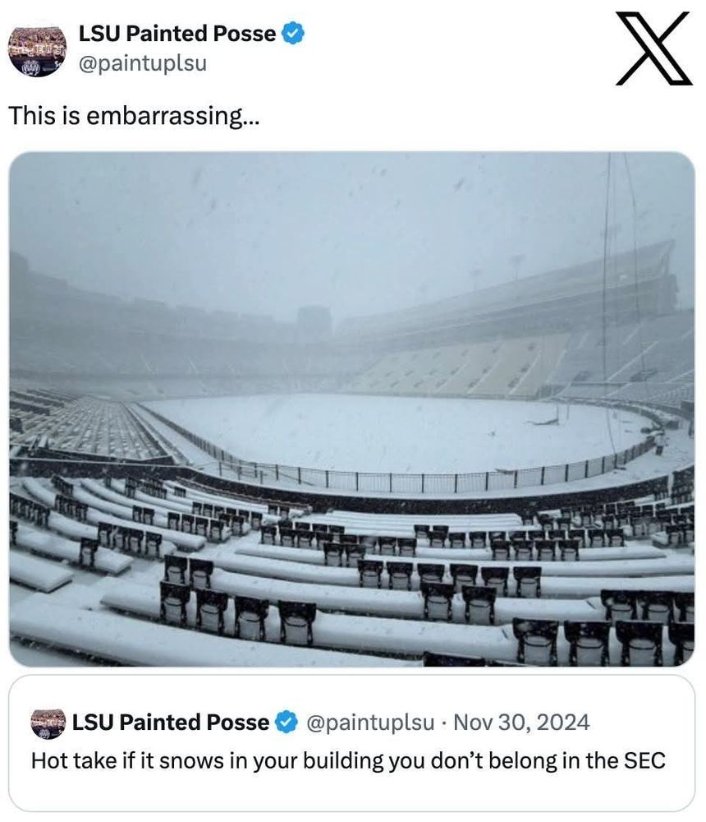Click the X logo in the corner
This screenshot has height=822, width=706.
click(x=653, y=48)
